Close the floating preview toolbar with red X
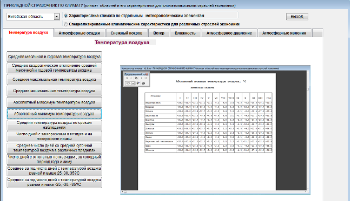 pyautogui.click(x=147, y=74)
